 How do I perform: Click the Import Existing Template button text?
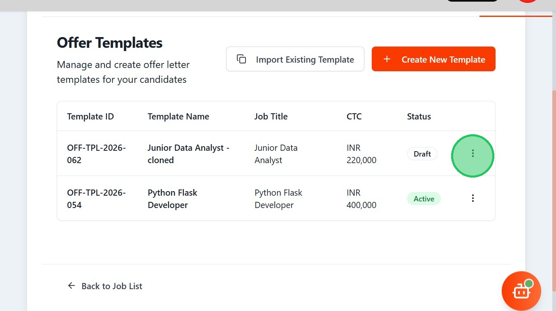point(305,60)
